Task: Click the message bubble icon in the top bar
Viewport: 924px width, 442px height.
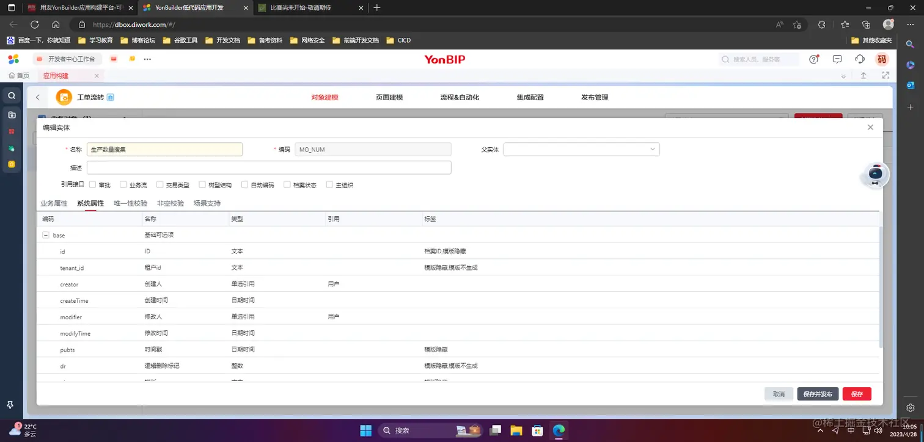Action: point(837,59)
